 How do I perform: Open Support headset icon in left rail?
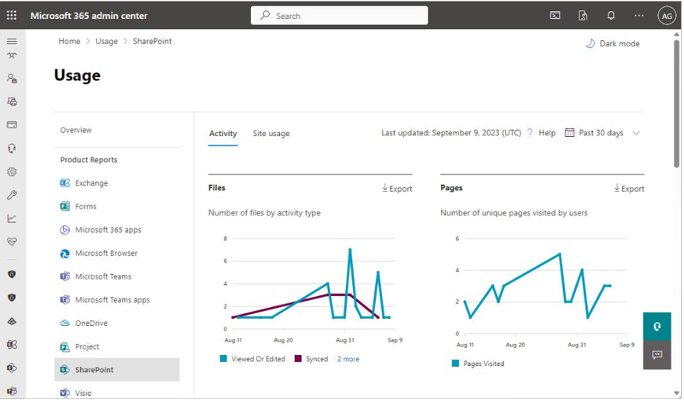click(12, 149)
